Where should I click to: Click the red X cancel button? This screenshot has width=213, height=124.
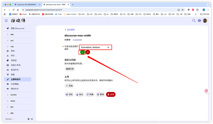coord(88,52)
